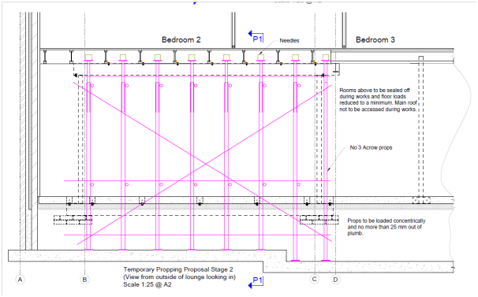Click the dashed brick pad under grid B
The height and width of the screenshot is (297, 478).
coord(73,220)
